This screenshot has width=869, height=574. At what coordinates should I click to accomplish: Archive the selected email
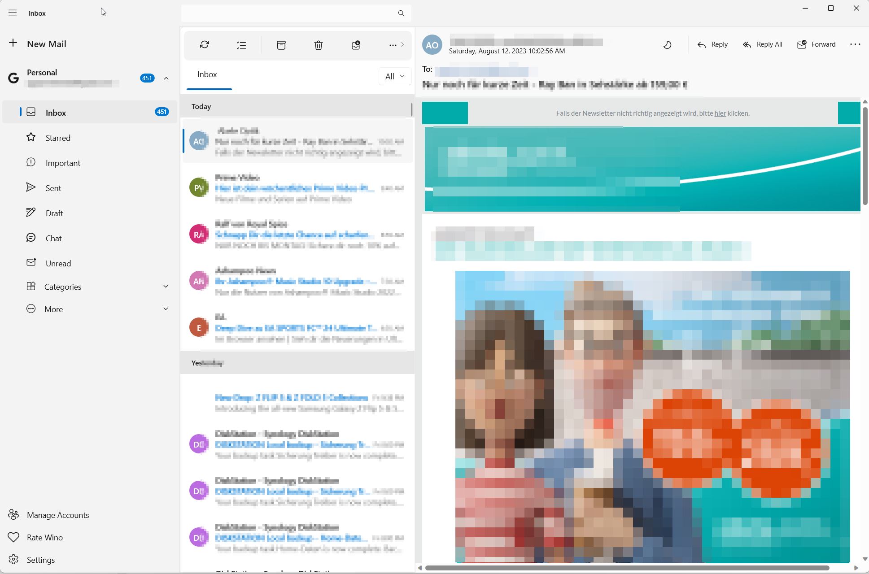point(281,45)
